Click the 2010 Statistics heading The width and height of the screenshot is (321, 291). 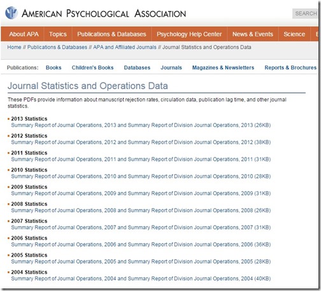pyautogui.click(x=29, y=170)
